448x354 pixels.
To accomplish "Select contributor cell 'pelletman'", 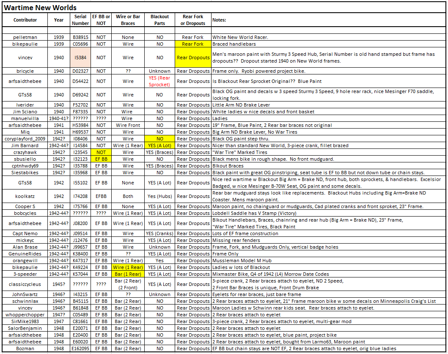I will pos(25,37).
